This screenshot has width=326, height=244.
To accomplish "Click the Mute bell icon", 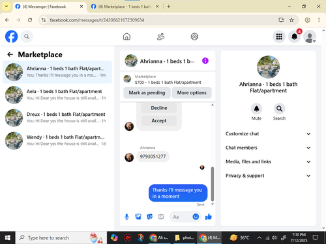I will click(x=256, y=109).
